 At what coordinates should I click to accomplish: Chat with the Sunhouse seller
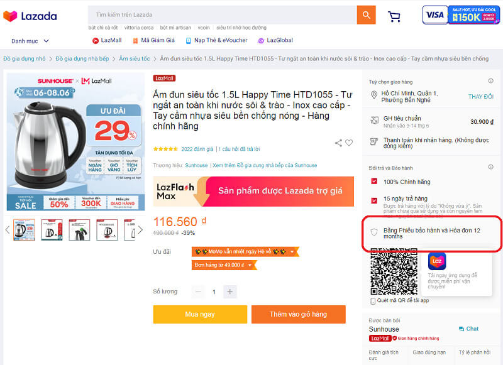click(468, 329)
